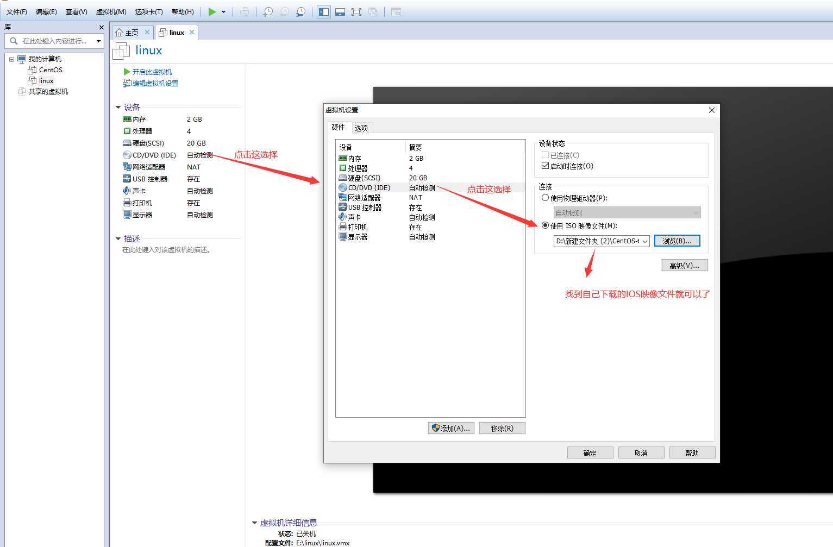Open the snapshot manager toolbar icon

click(300, 12)
